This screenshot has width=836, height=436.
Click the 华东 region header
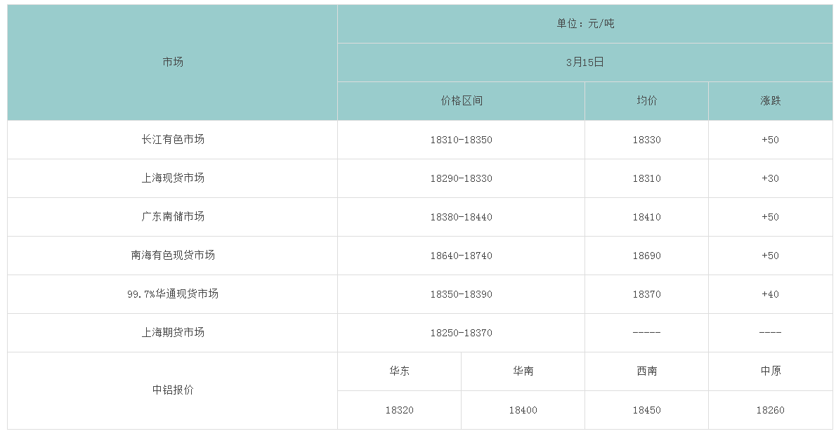click(x=399, y=371)
